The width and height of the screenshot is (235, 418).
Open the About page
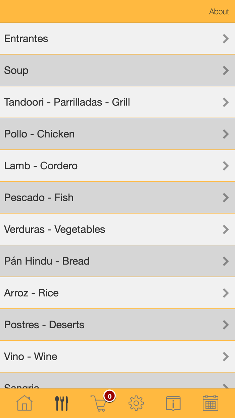point(219,11)
